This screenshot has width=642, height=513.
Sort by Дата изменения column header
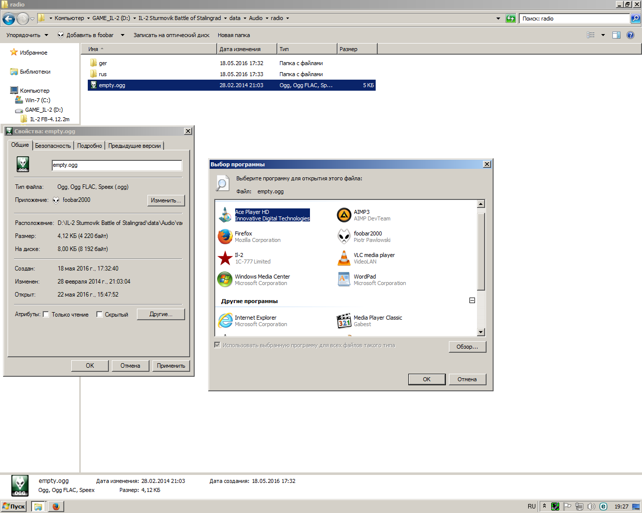pyautogui.click(x=247, y=49)
